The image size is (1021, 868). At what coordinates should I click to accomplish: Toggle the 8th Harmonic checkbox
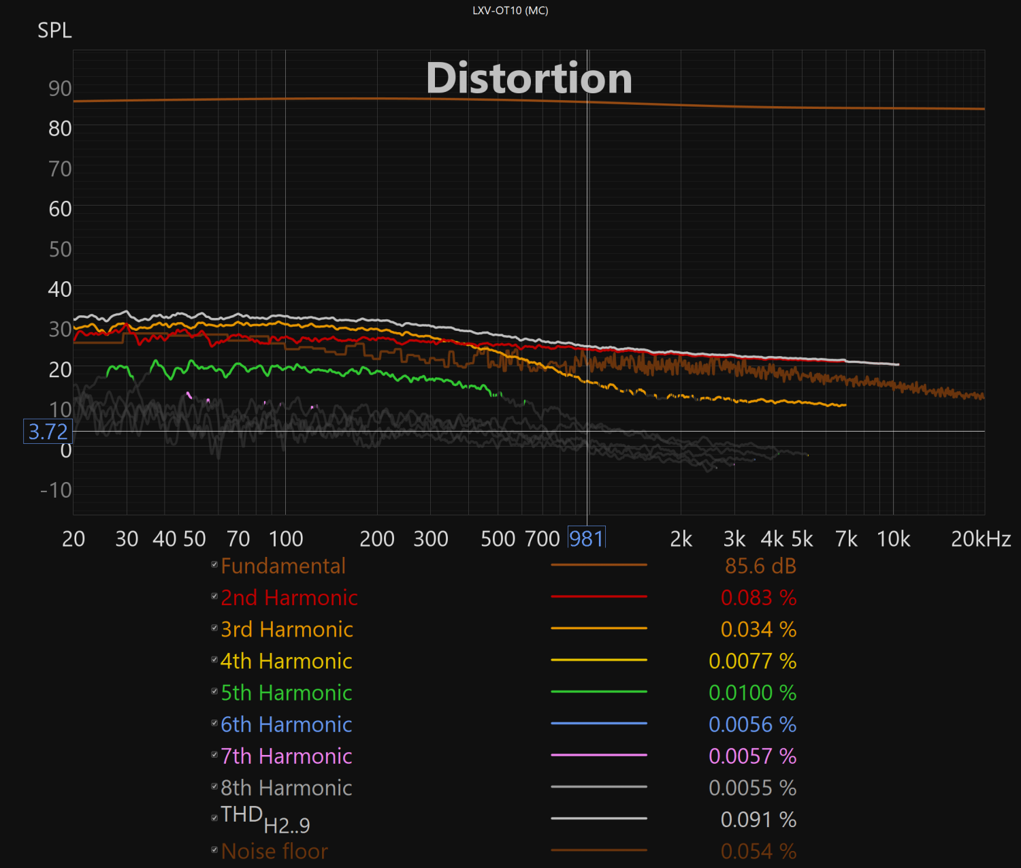click(x=214, y=786)
